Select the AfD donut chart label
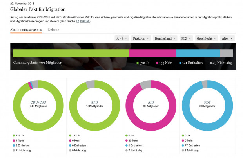Screen dimensions: 243x158 coord(151,102)
